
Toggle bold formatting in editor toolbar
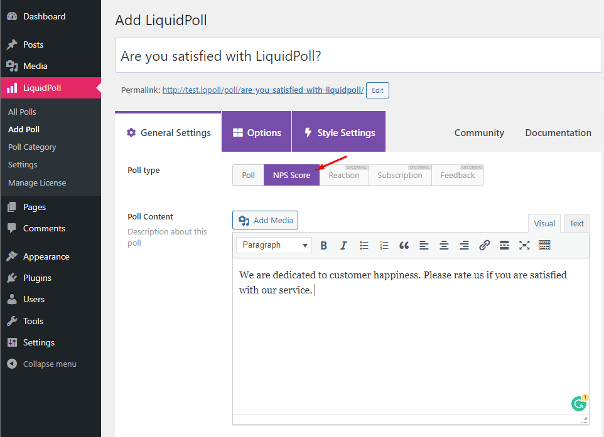pos(323,245)
